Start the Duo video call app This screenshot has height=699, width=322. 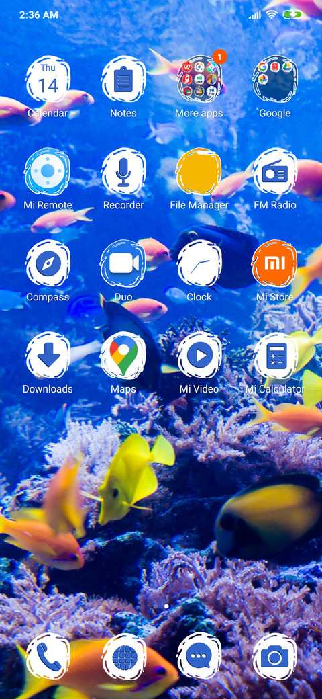(123, 263)
